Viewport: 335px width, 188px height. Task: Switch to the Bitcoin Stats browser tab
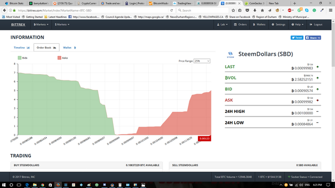pos(14,3)
